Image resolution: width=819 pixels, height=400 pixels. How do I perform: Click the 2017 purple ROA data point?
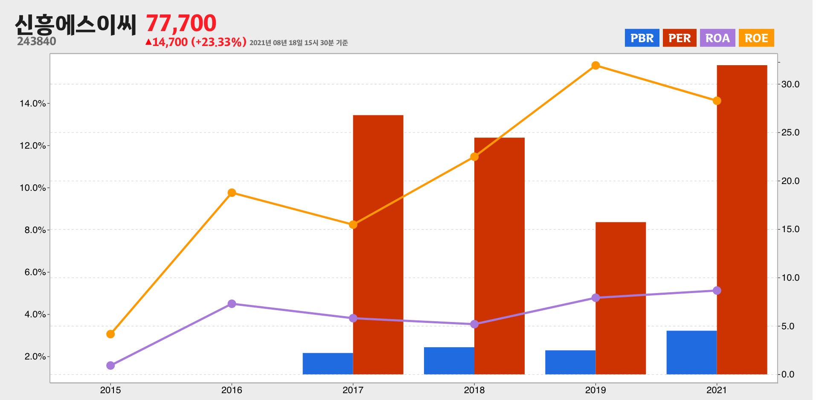click(x=353, y=318)
